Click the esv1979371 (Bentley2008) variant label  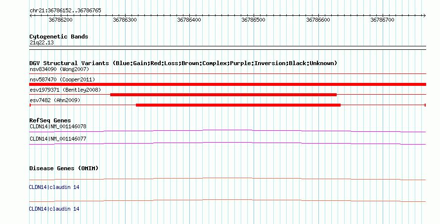click(x=65, y=90)
